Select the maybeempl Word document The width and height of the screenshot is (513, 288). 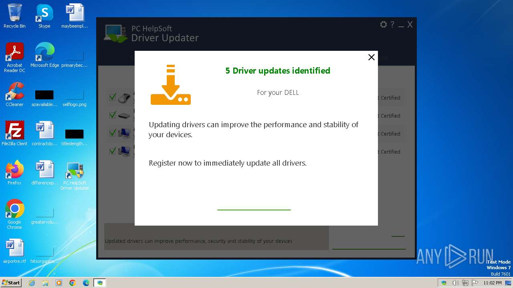point(75,16)
